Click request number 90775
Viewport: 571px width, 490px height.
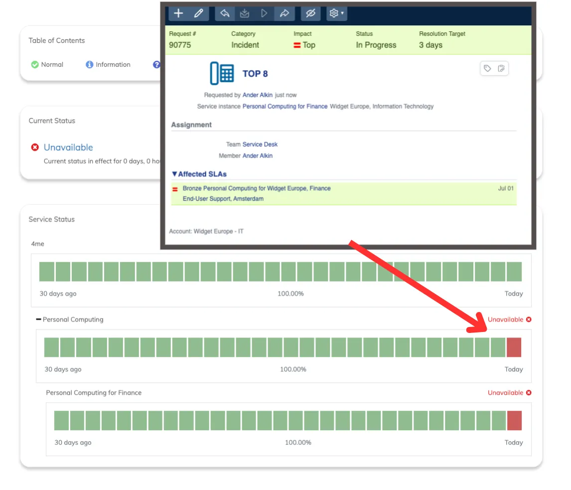click(x=180, y=45)
